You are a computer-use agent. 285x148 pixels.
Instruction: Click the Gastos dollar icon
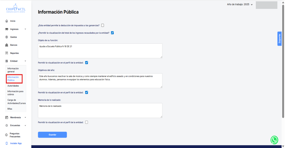click(6, 37)
